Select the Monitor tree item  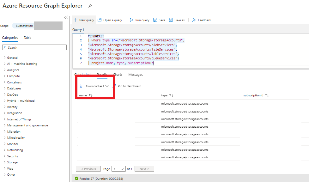click(x=13, y=144)
